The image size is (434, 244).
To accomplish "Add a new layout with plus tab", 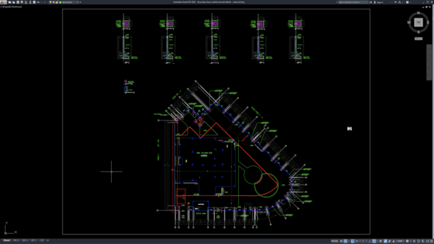I will tap(48, 241).
